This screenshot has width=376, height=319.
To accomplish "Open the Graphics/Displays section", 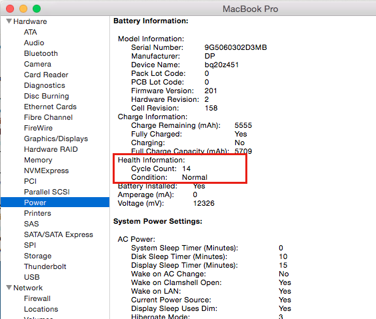I will pos(56,139).
